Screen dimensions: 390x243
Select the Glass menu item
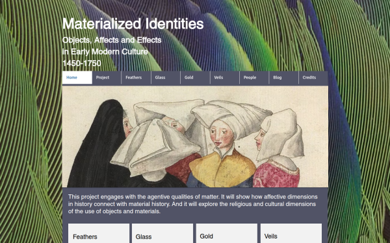(x=166, y=78)
